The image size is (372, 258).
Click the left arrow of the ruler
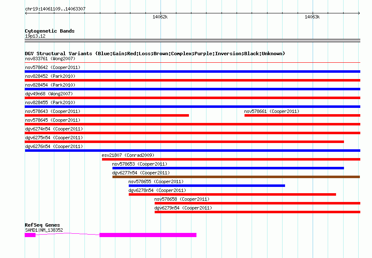[26, 13]
